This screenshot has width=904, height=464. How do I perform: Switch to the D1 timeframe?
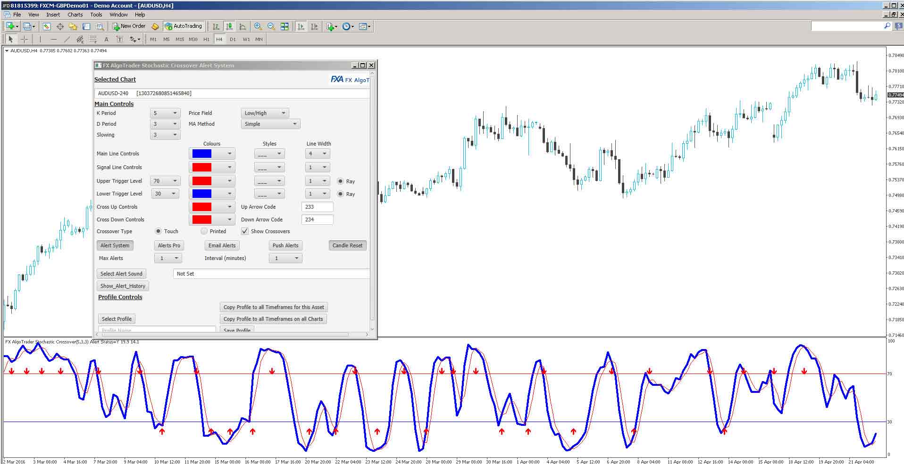coord(232,40)
